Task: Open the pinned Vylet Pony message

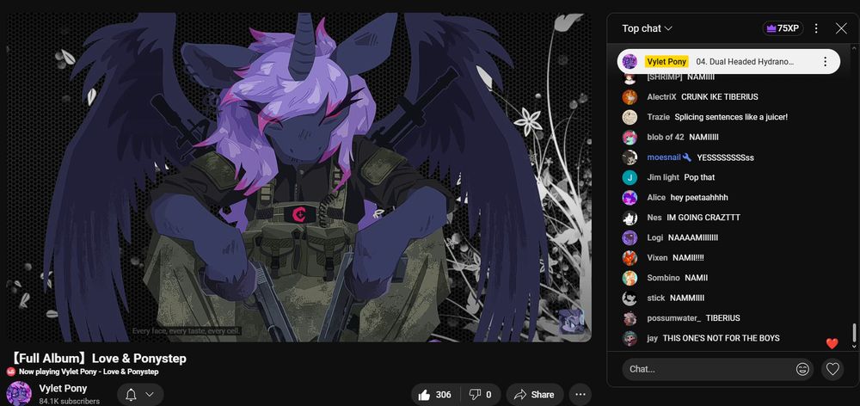Action: (728, 61)
